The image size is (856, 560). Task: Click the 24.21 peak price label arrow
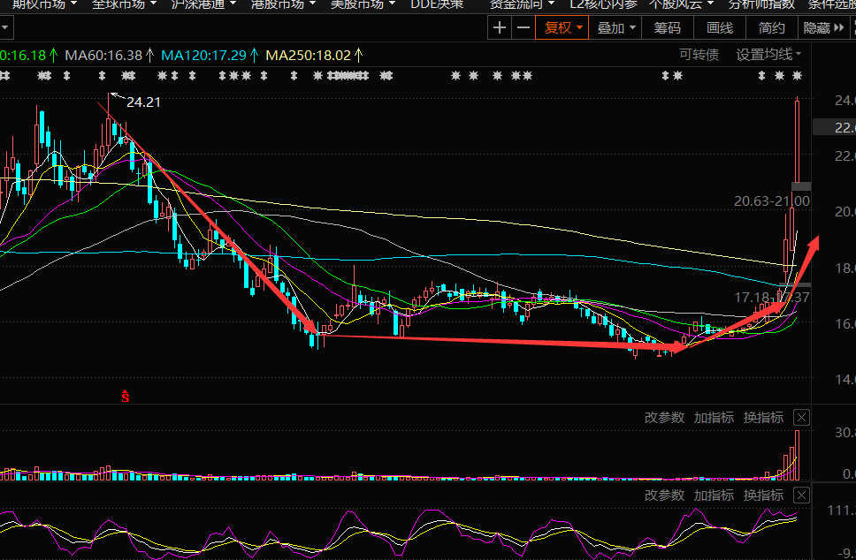tap(113, 96)
